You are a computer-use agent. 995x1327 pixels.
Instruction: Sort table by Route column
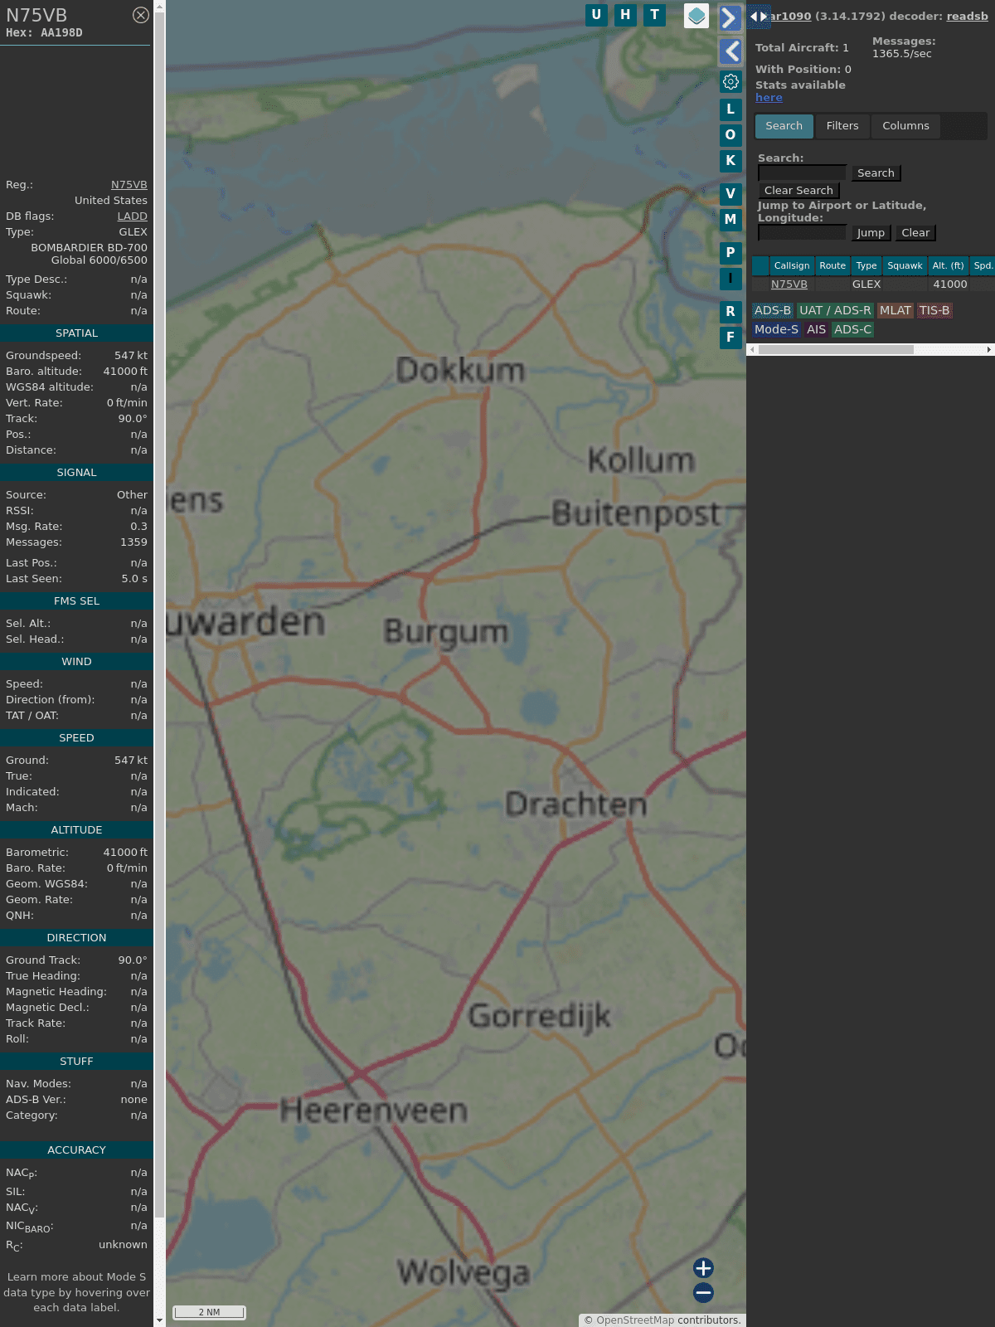pos(832,266)
